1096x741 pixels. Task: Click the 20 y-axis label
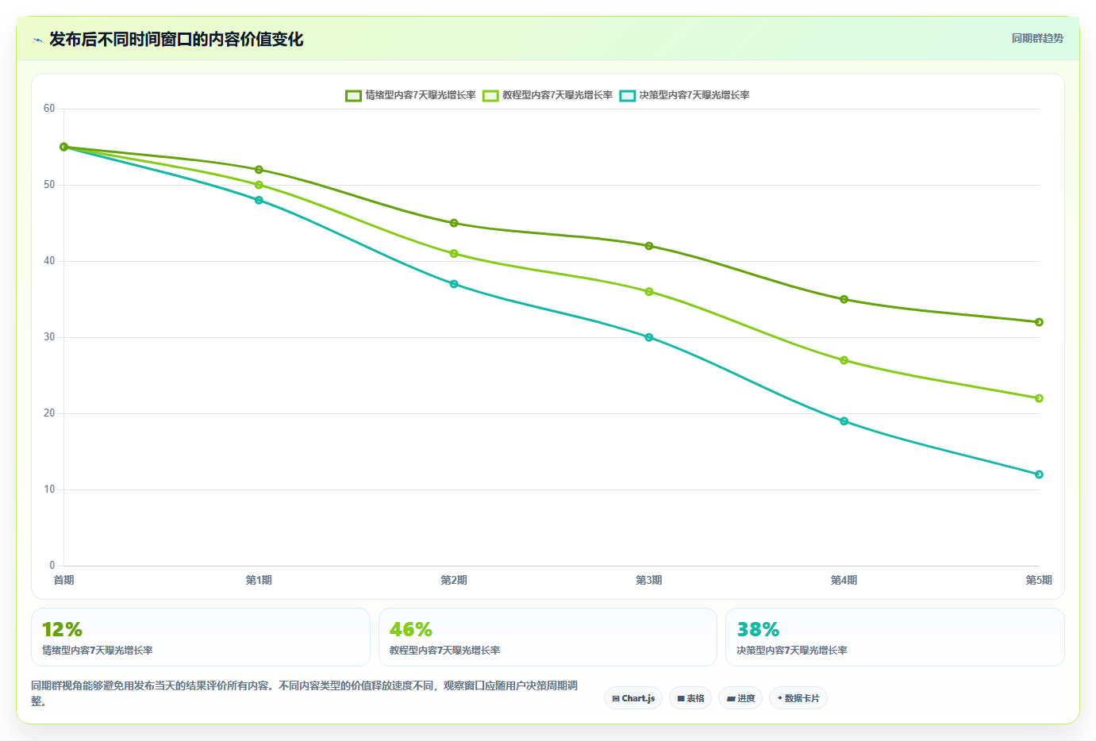click(x=49, y=413)
